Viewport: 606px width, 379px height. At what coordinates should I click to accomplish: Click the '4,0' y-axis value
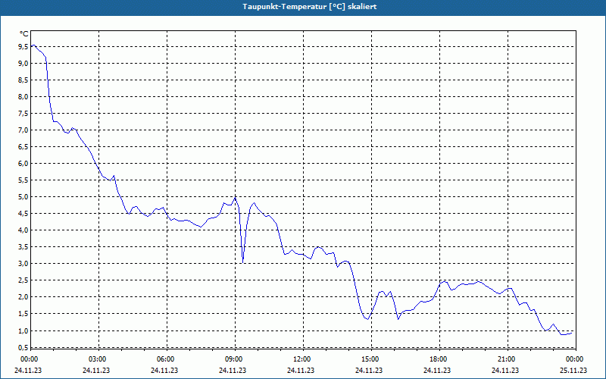click(23, 230)
